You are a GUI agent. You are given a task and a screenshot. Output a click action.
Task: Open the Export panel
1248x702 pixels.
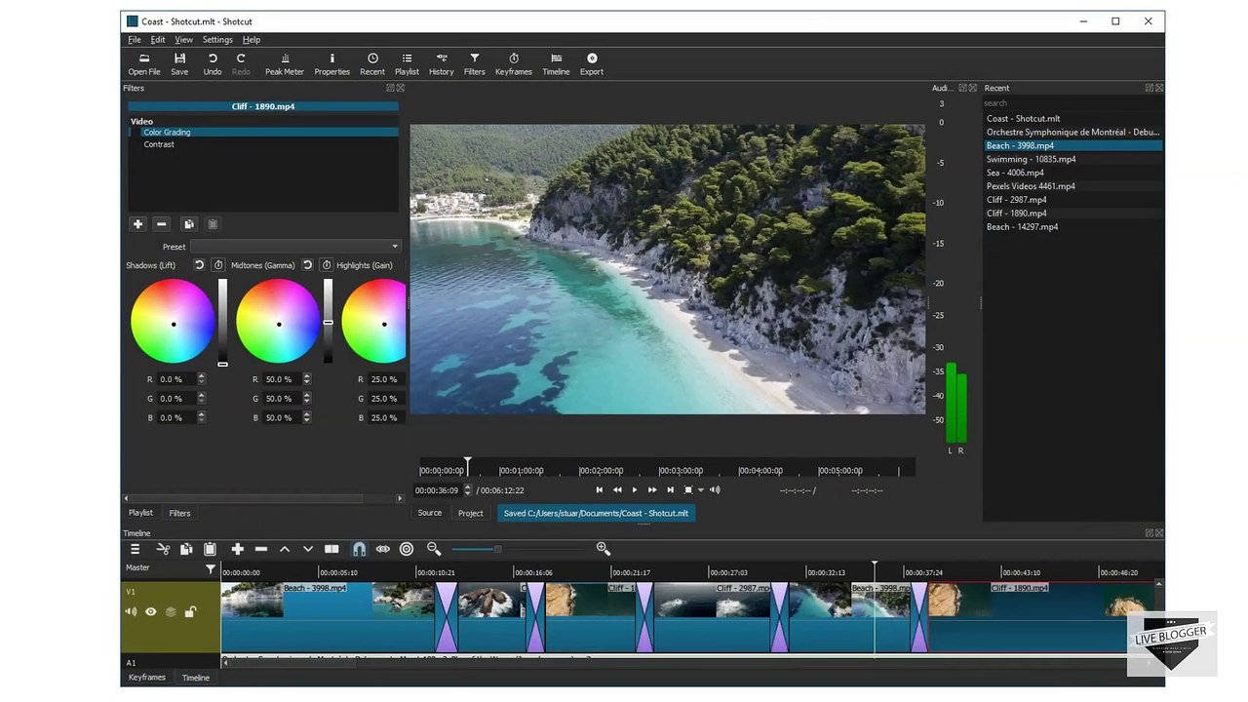tap(591, 63)
